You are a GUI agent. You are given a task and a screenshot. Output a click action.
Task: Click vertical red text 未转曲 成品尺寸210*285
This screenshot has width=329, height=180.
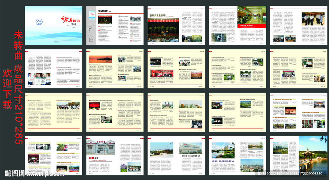click(18, 87)
